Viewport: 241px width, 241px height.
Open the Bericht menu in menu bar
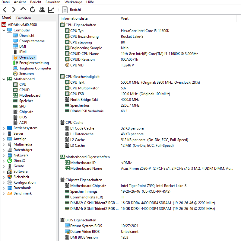[x=36, y=2]
